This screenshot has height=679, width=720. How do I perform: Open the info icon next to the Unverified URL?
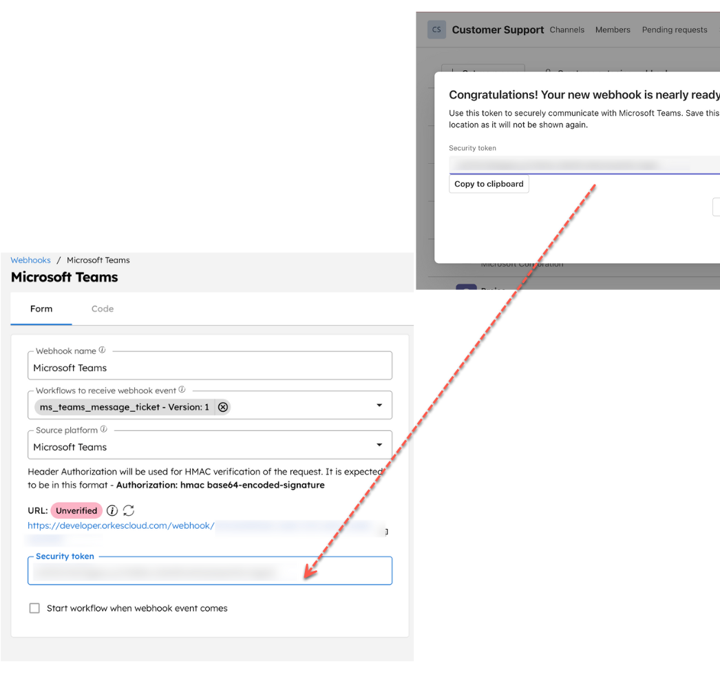coord(112,510)
